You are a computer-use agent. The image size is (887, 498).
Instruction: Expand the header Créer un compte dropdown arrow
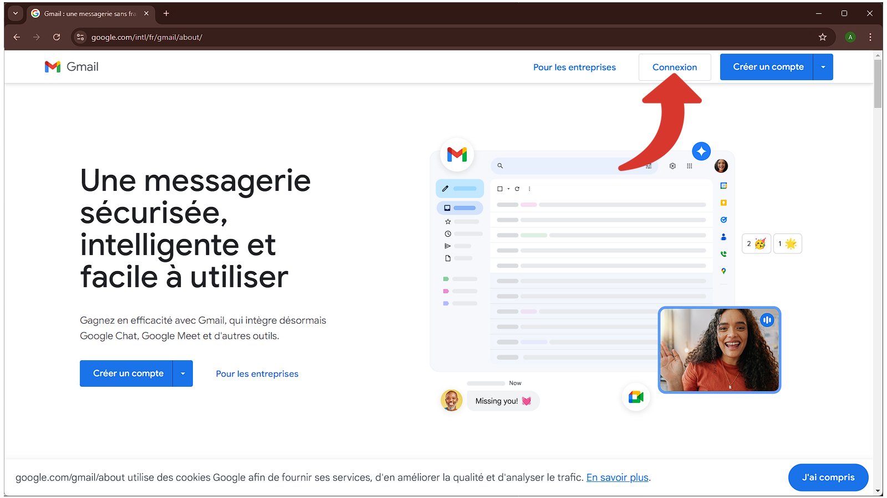[x=823, y=66]
